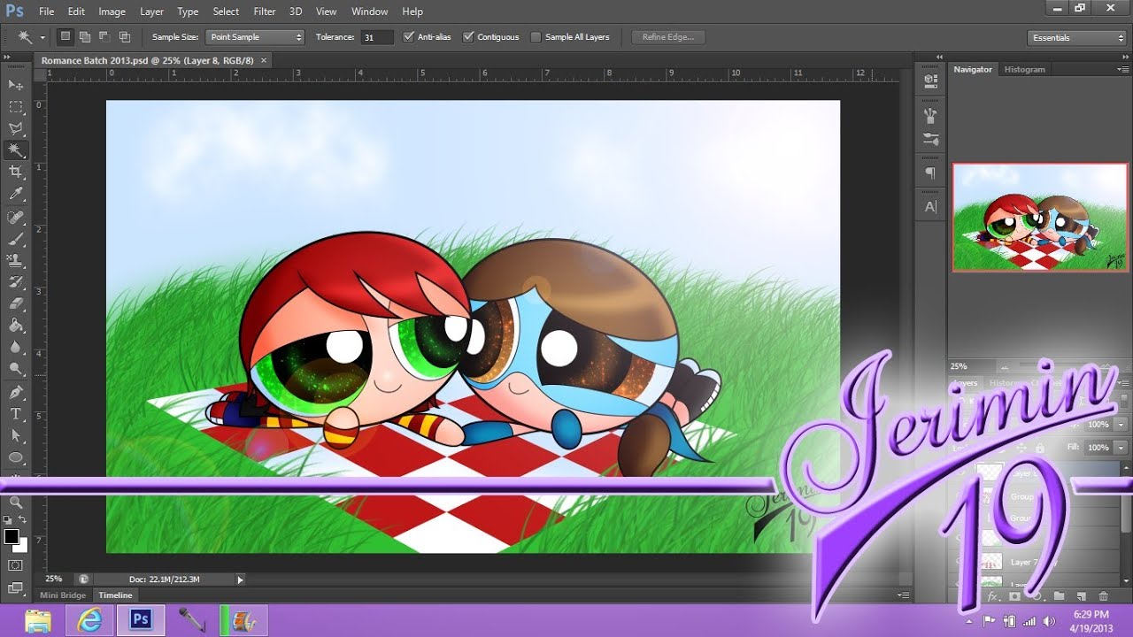
Task: Open the Select menu
Action: pyautogui.click(x=226, y=12)
